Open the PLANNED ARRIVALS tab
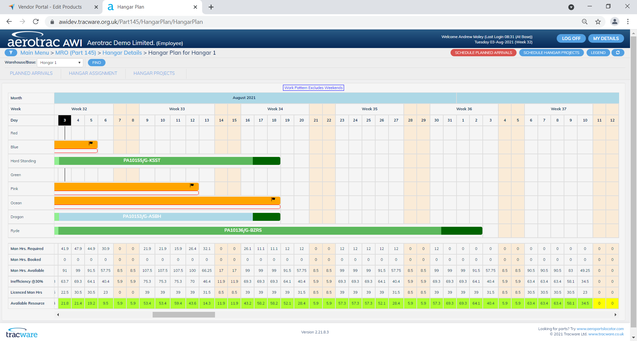Viewport: 637px width, 341px height. [x=31, y=73]
